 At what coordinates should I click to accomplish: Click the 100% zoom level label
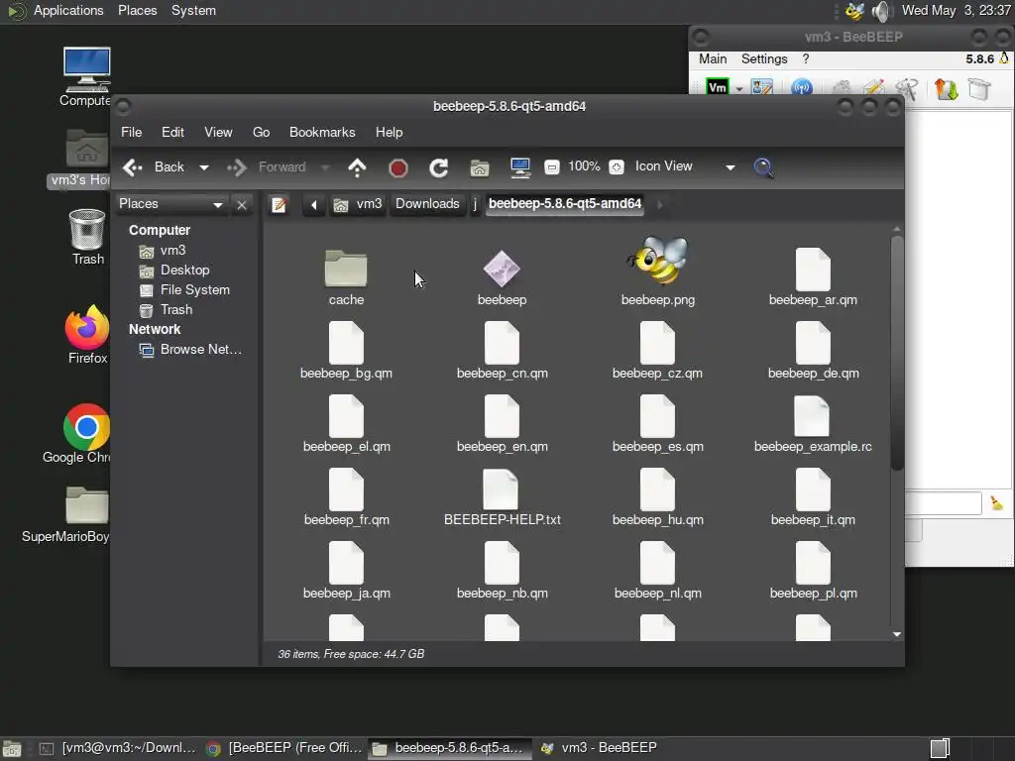[584, 166]
